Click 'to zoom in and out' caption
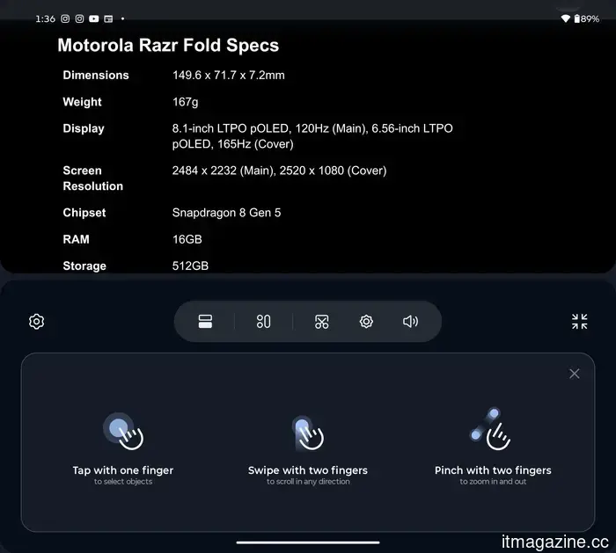 (493, 482)
